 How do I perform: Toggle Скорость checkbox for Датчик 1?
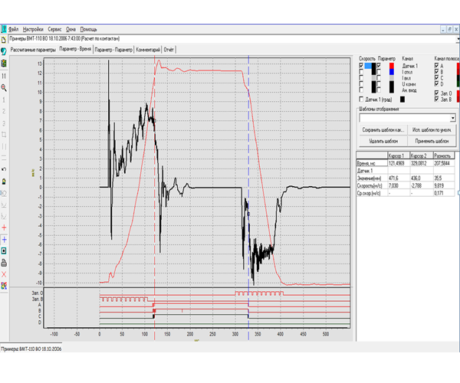[361, 66]
